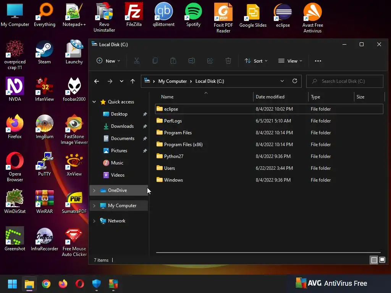Select the Avast Free Antivirus icon

pos(312,18)
